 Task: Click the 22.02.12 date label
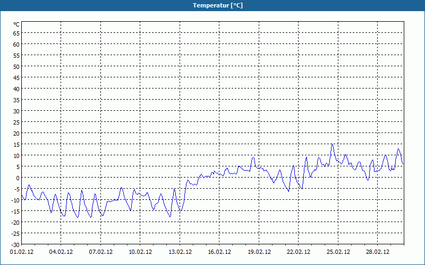coord(299,252)
